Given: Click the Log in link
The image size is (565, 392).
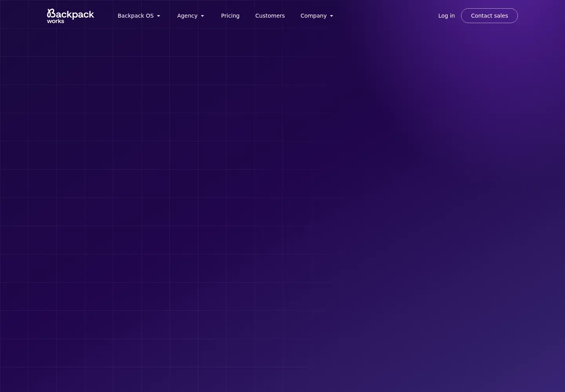Looking at the screenshot, I should point(447,16).
